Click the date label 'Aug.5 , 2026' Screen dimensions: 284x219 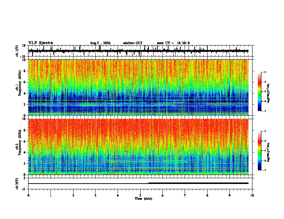point(100,43)
